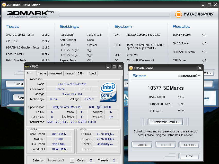Image resolution: width=219 pixels, height=164 pixels.
Task: Click the To Excel button
Action: pyautogui.click(x=165, y=145)
